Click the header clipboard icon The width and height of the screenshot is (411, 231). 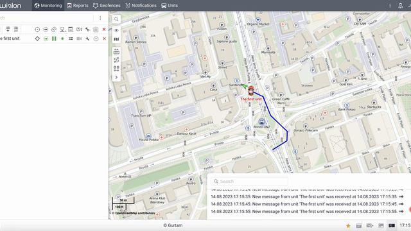point(96,30)
